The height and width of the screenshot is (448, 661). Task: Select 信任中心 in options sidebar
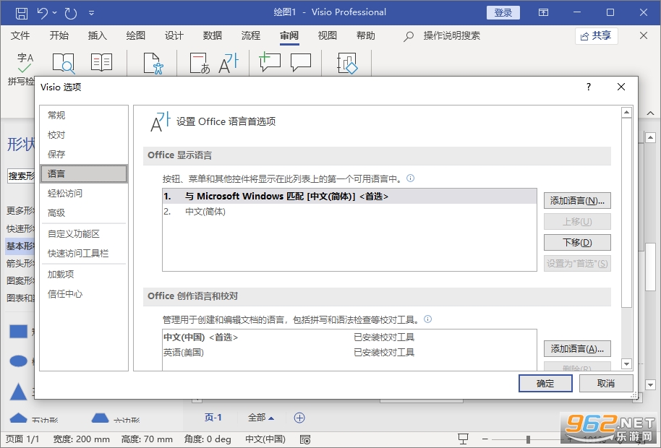click(84, 294)
